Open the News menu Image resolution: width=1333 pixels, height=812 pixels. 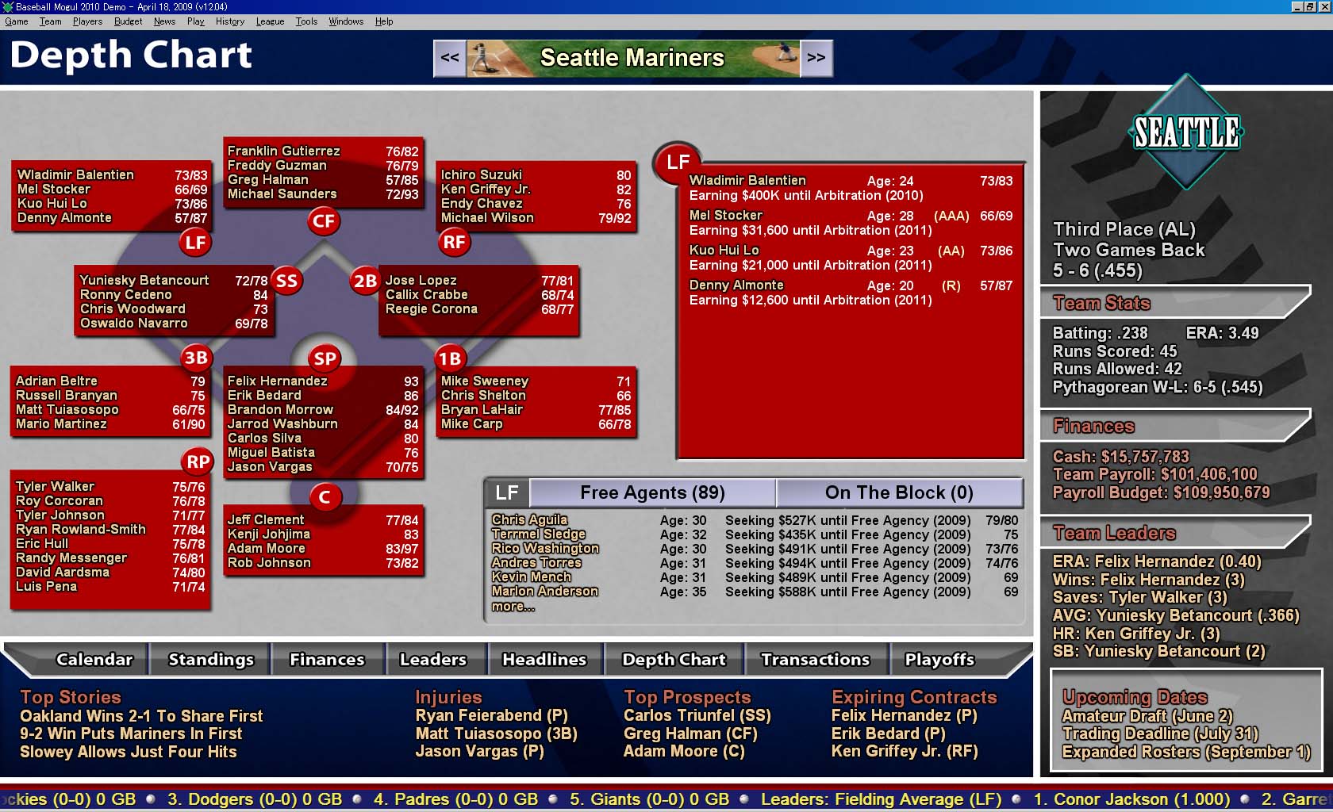click(165, 21)
